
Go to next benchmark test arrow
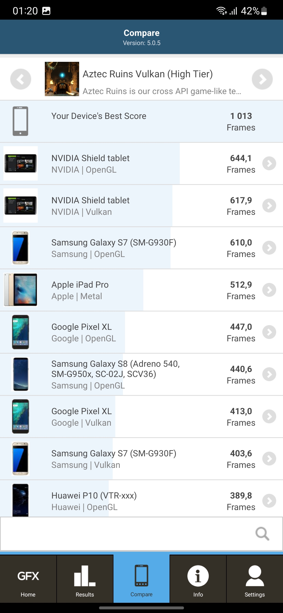(262, 79)
